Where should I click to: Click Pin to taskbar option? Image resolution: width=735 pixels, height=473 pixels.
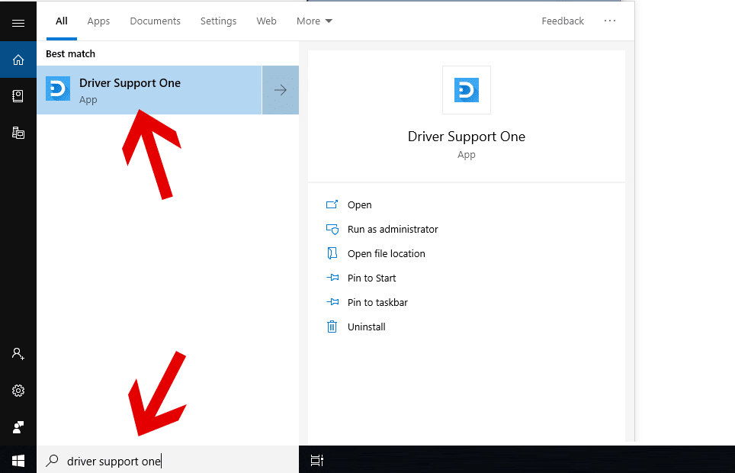point(377,302)
